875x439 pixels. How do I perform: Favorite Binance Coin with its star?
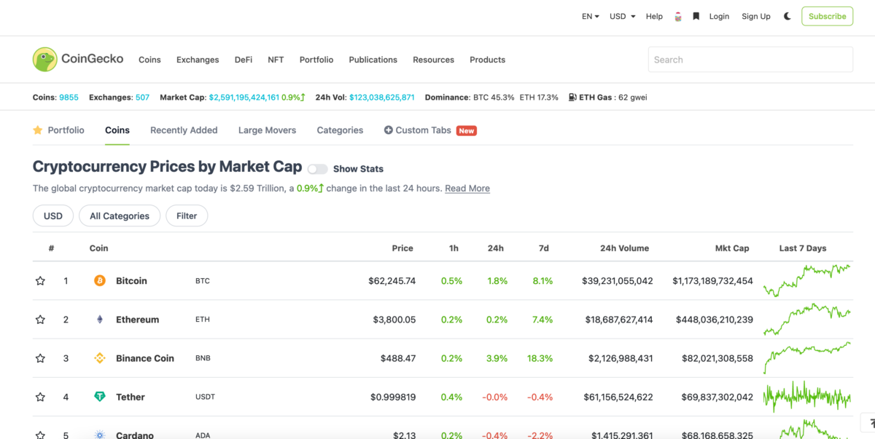click(x=40, y=357)
